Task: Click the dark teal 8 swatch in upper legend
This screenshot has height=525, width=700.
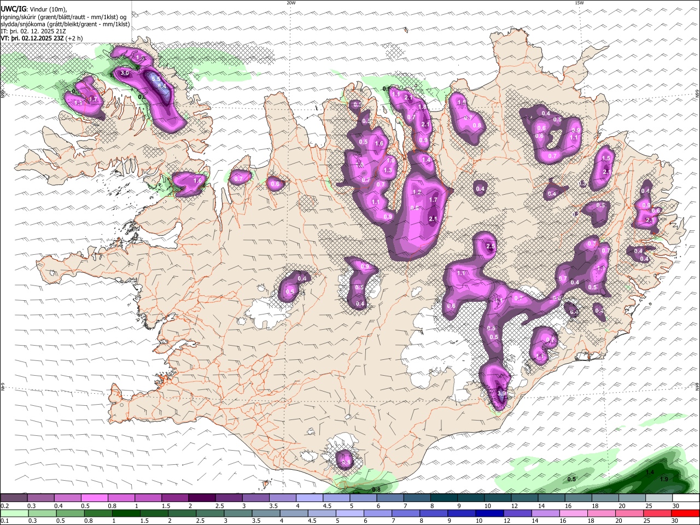Action: pyautogui.click(x=443, y=498)
